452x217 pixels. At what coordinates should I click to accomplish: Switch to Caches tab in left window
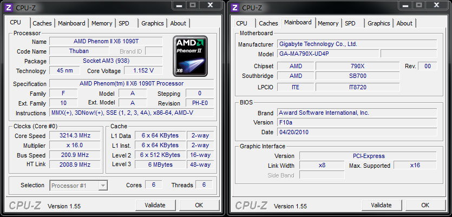point(42,23)
